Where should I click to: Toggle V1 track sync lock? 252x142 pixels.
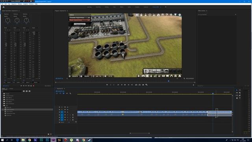coord(65,112)
